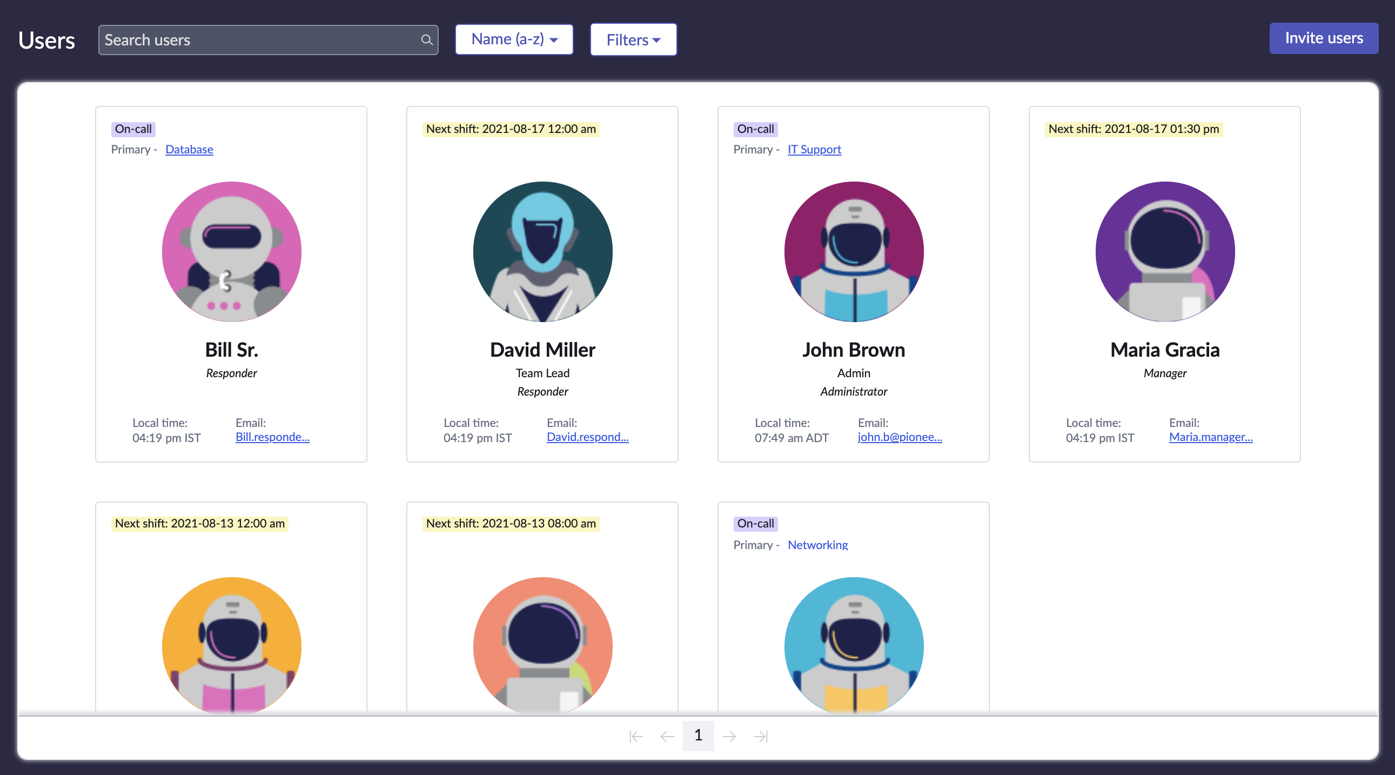This screenshot has height=775, width=1395.
Task: Click 'Next shift: 2021-08-17 01:30 pm' badge
Action: click(1134, 129)
